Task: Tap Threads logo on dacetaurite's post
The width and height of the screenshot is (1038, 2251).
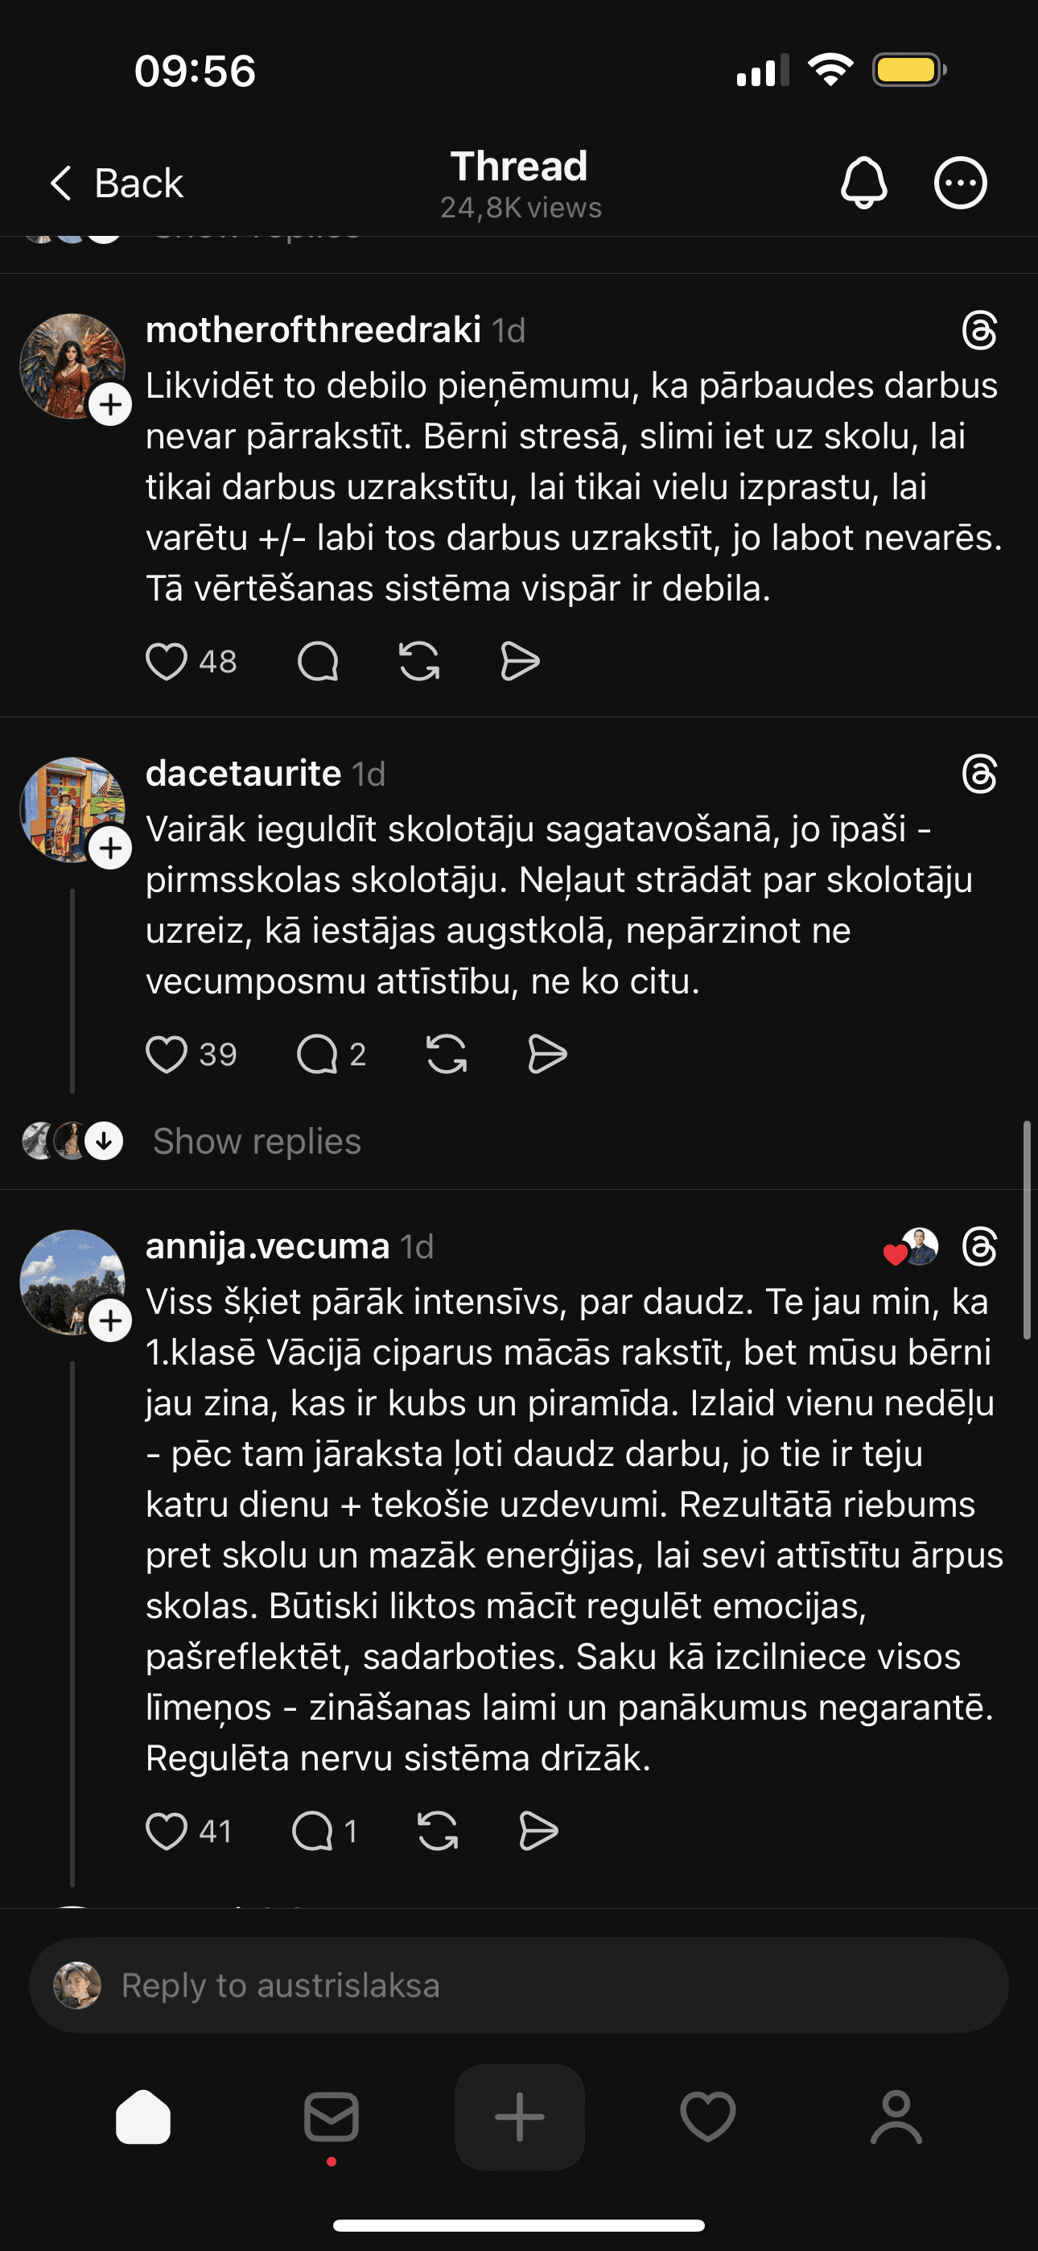Action: click(x=978, y=774)
